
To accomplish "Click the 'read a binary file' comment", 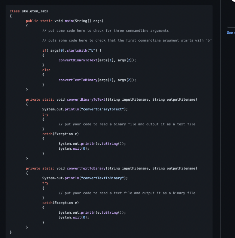I will [127, 124].
